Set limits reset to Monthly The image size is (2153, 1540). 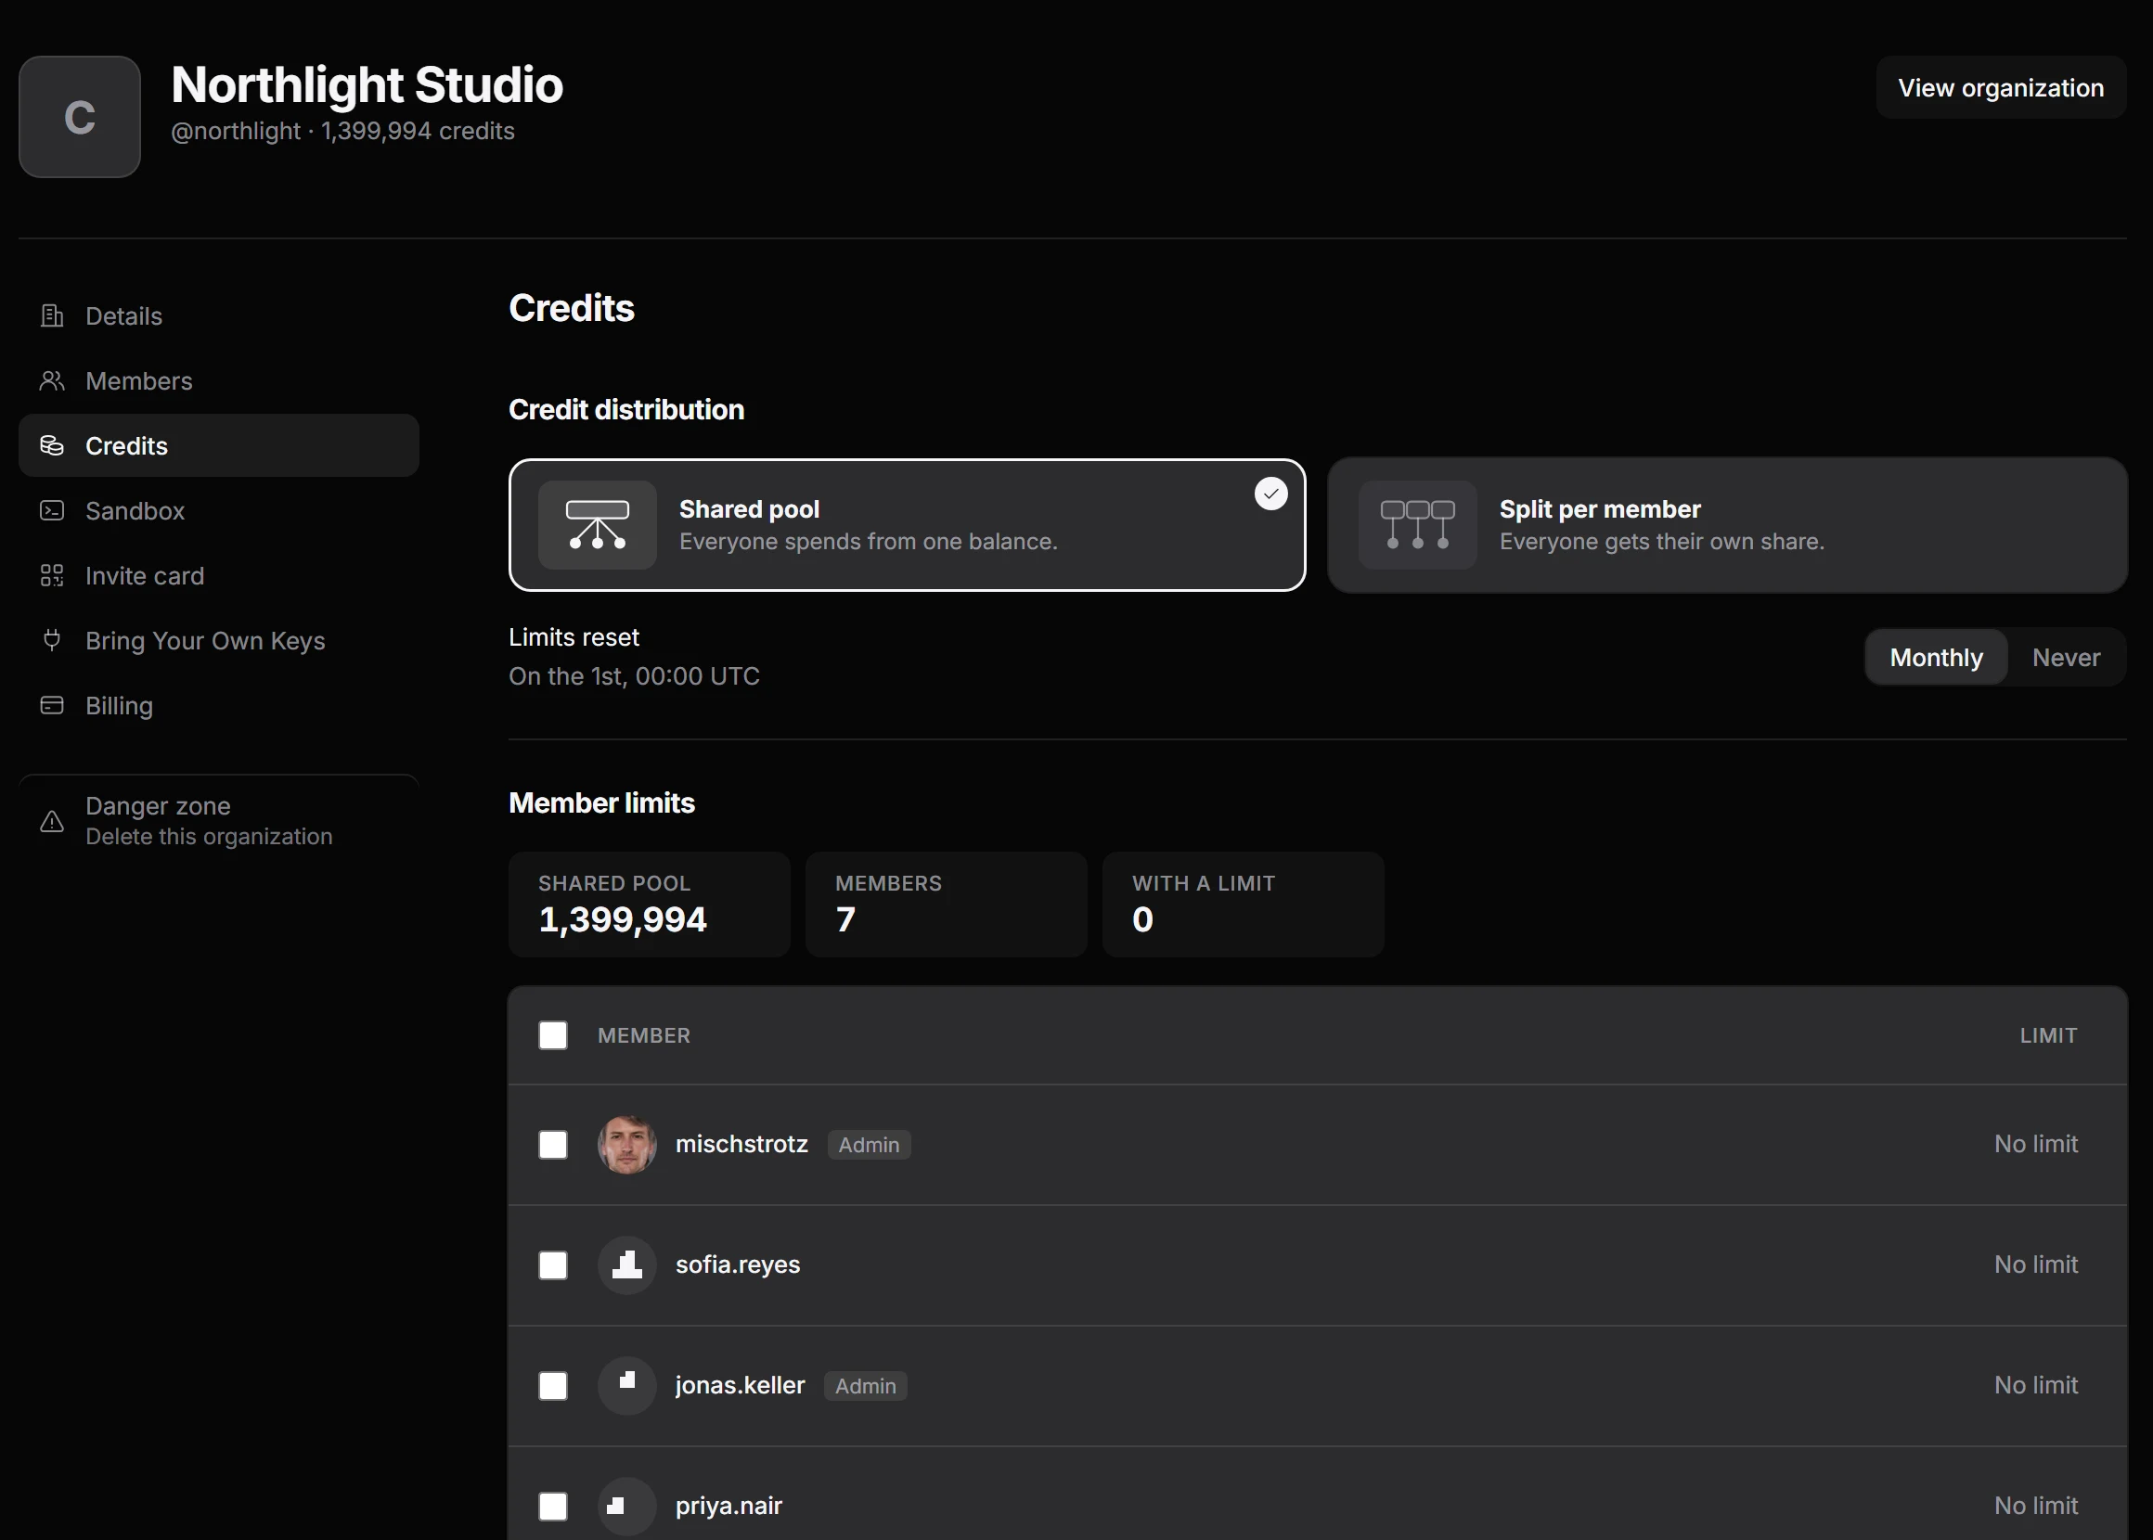point(1936,657)
